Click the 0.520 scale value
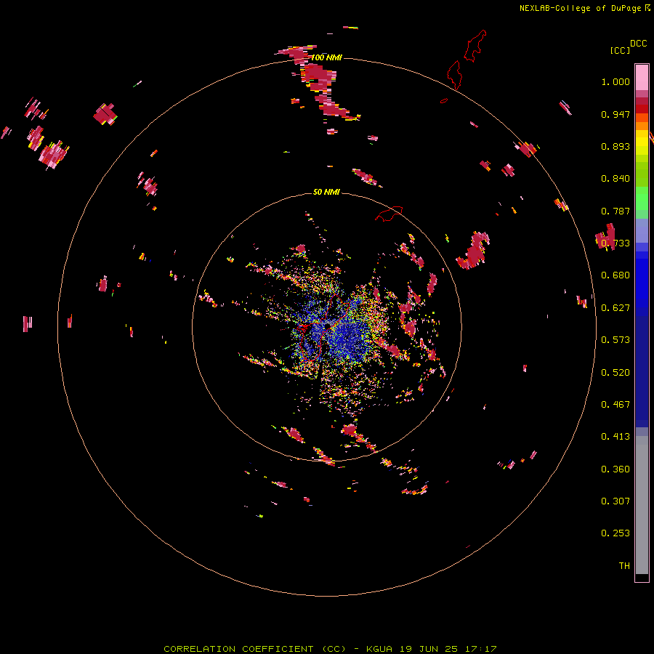 (615, 373)
